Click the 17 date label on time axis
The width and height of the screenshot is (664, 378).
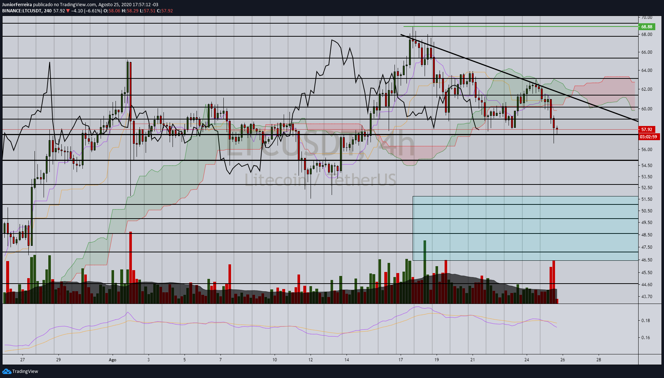[x=401, y=360]
